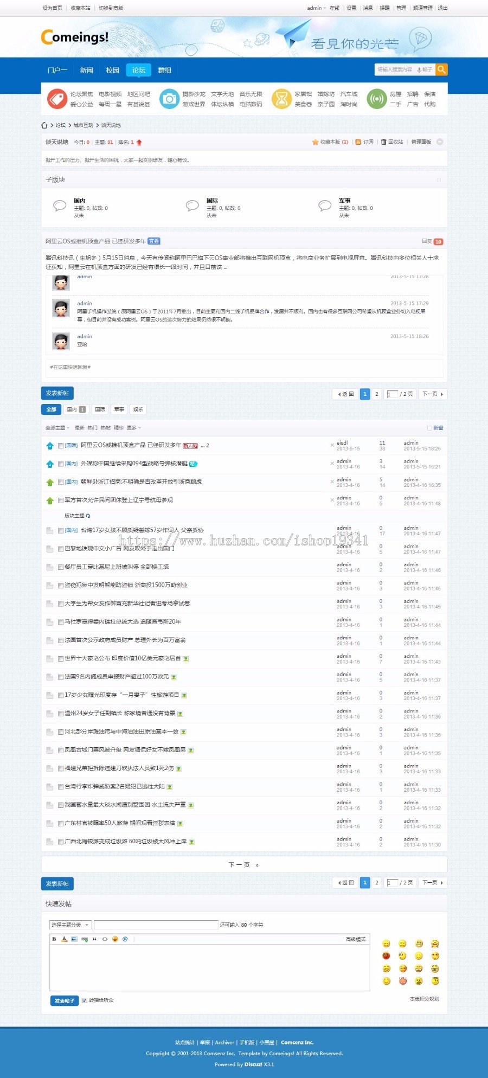Click the 高级模式 link in editor

356,939
